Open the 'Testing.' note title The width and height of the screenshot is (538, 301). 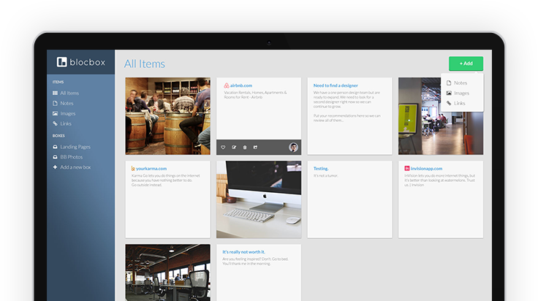click(321, 168)
